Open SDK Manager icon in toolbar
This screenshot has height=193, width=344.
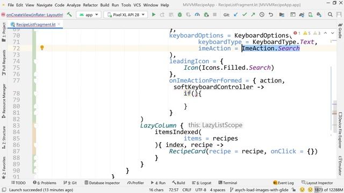coord(319,14)
